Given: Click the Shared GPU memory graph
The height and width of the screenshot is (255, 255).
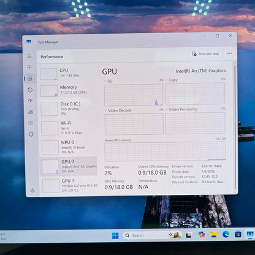Looking at the screenshot, I should (x=166, y=151).
